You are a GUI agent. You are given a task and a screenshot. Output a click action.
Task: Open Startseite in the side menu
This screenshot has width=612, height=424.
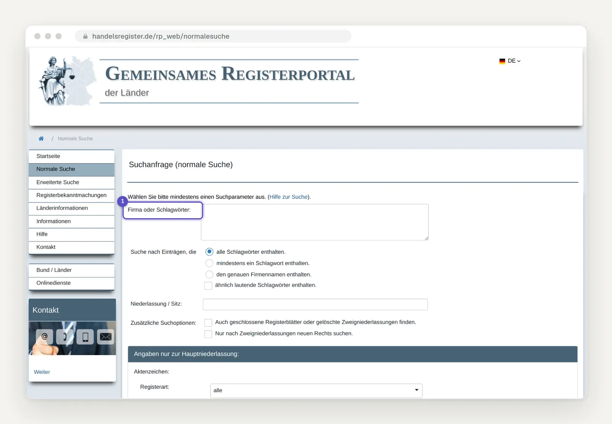[x=72, y=156]
